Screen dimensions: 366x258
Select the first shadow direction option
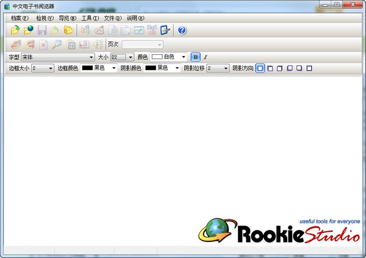pos(260,68)
